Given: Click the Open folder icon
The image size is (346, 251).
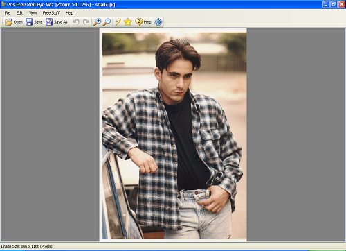Looking at the screenshot, I should click(x=8, y=22).
